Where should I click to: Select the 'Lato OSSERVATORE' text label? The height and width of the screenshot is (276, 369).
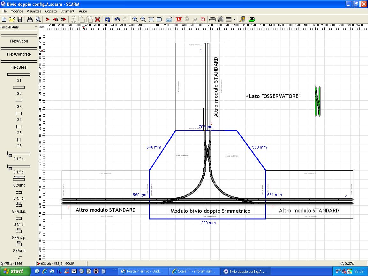pos(273,96)
